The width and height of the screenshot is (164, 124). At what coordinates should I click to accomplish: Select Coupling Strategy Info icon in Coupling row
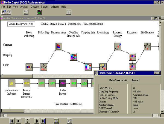point(73,57)
